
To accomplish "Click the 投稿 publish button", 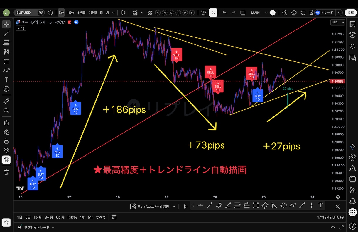I will pyautogui.click(x=351, y=13).
